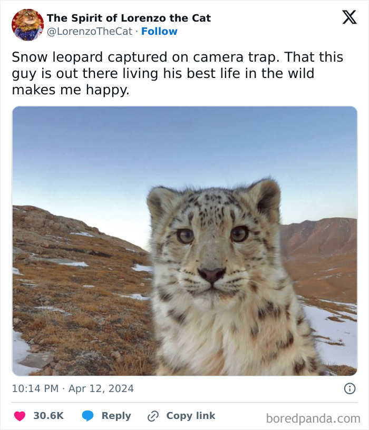Image resolution: width=369 pixels, height=430 pixels.
Task: Open the profile named The Spirit of Lorenzo the Cat
Action: pos(128,17)
